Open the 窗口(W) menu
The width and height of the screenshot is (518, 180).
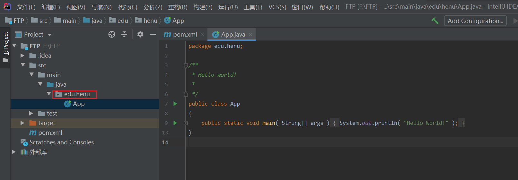click(x=302, y=7)
